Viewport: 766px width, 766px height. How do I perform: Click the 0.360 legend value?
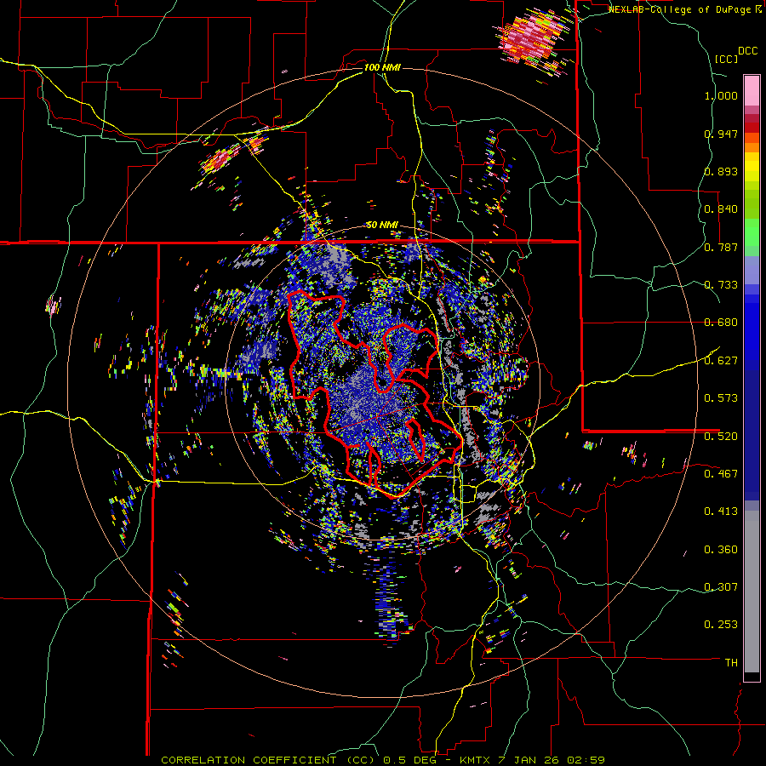721,550
